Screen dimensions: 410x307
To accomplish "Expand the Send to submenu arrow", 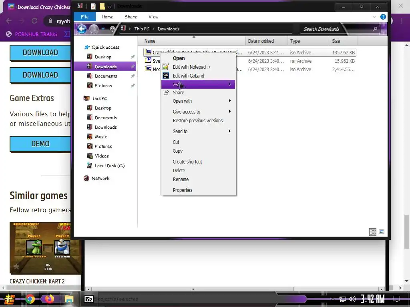I will (x=229, y=131).
